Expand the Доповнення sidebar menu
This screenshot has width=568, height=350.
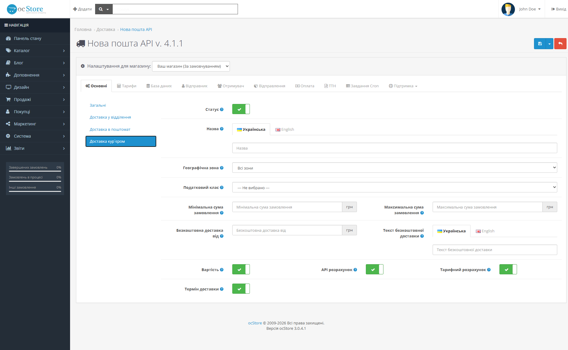[x=35, y=75]
